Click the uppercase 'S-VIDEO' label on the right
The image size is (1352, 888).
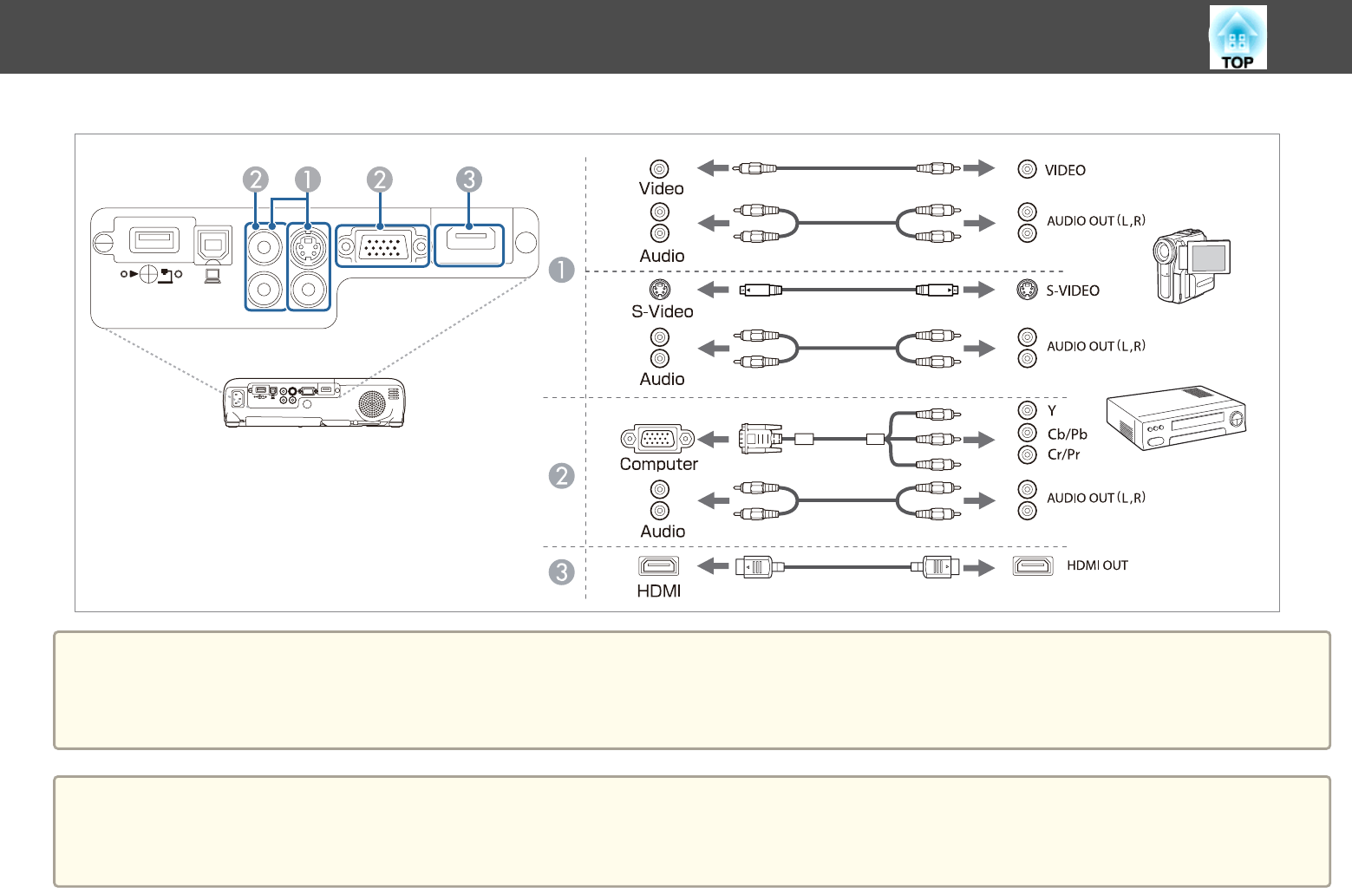click(1073, 291)
